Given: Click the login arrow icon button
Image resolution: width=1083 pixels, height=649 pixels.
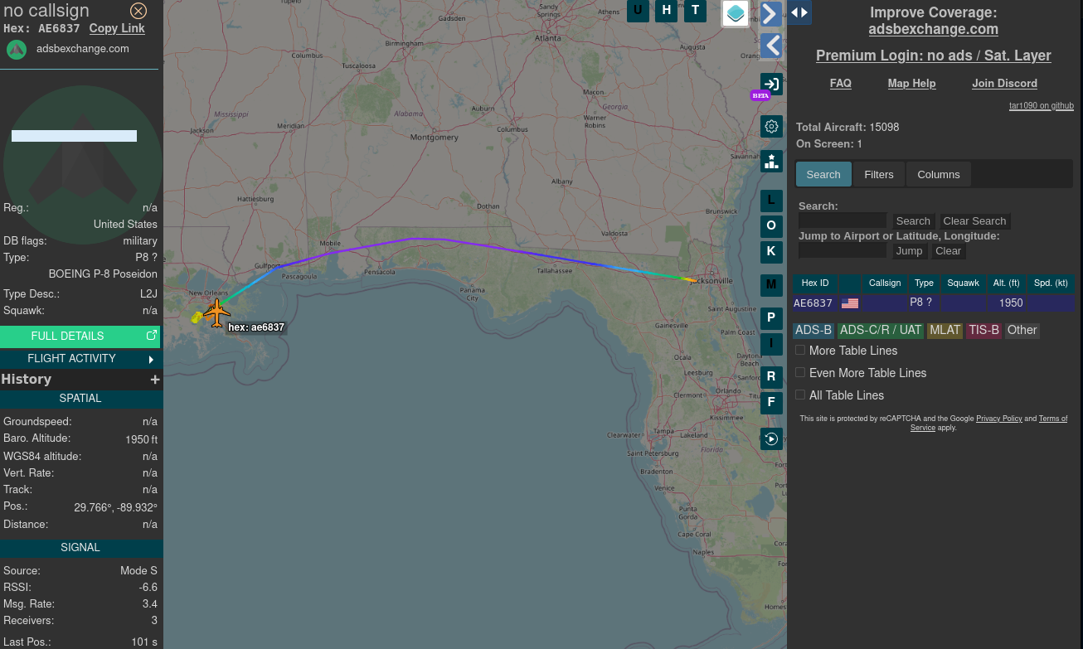Looking at the screenshot, I should 771,84.
